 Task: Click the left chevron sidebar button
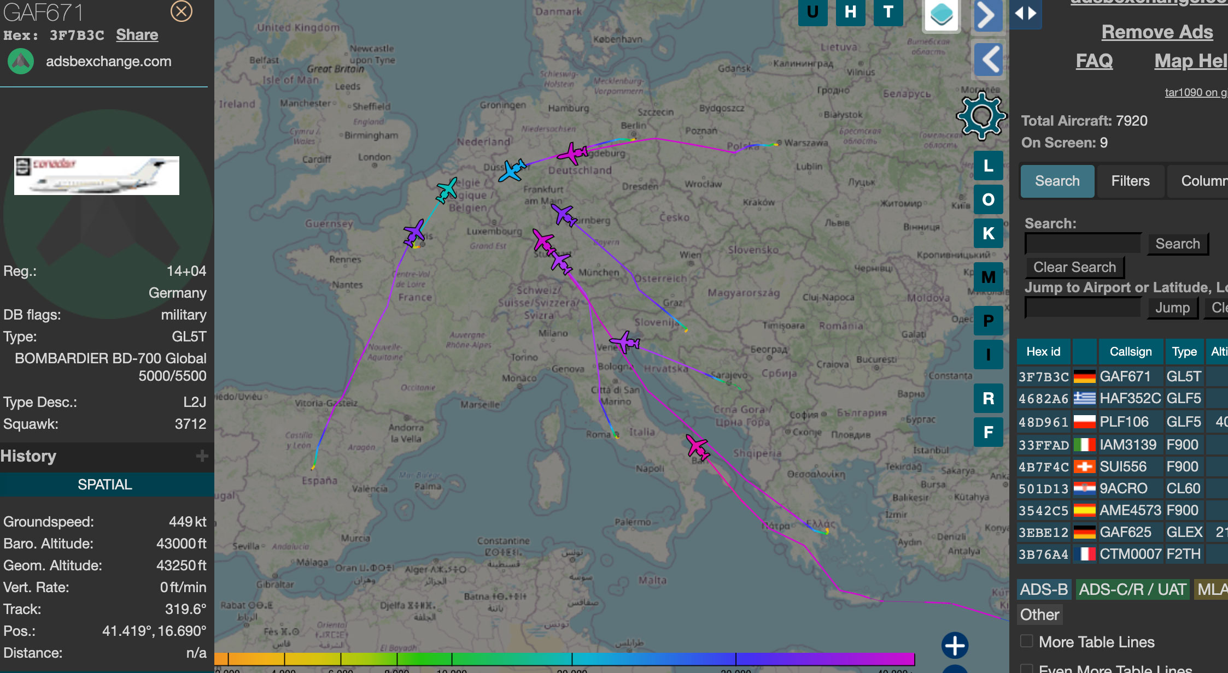coord(989,59)
